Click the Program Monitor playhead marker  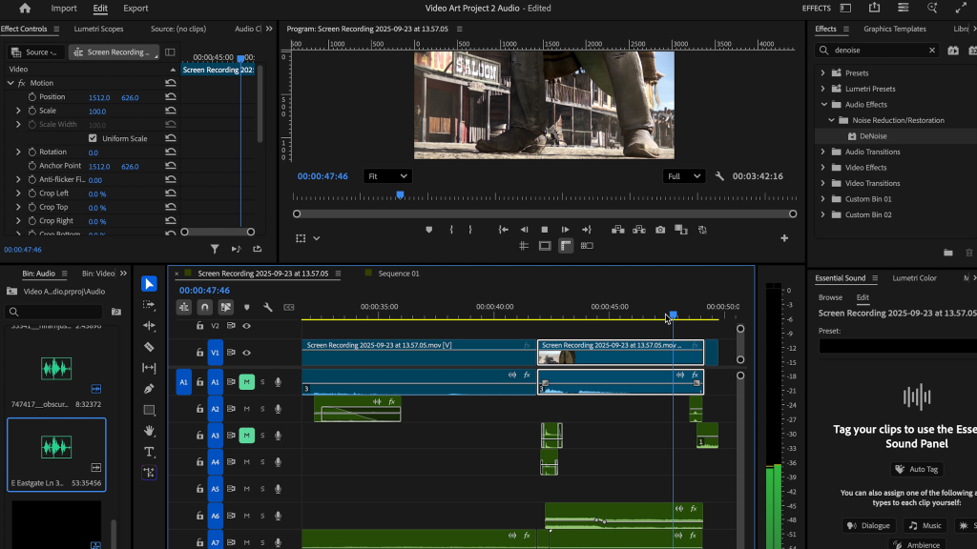coord(400,194)
